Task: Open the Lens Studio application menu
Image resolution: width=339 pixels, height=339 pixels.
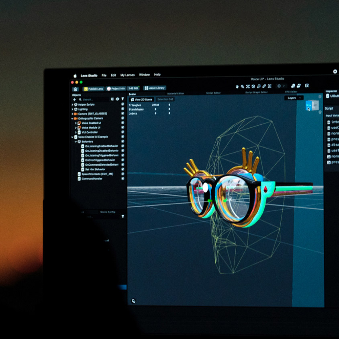Action: pos(89,76)
